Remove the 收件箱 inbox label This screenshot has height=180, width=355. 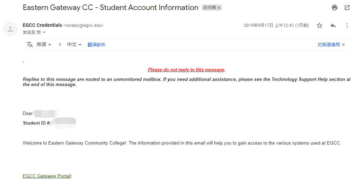pos(219,8)
